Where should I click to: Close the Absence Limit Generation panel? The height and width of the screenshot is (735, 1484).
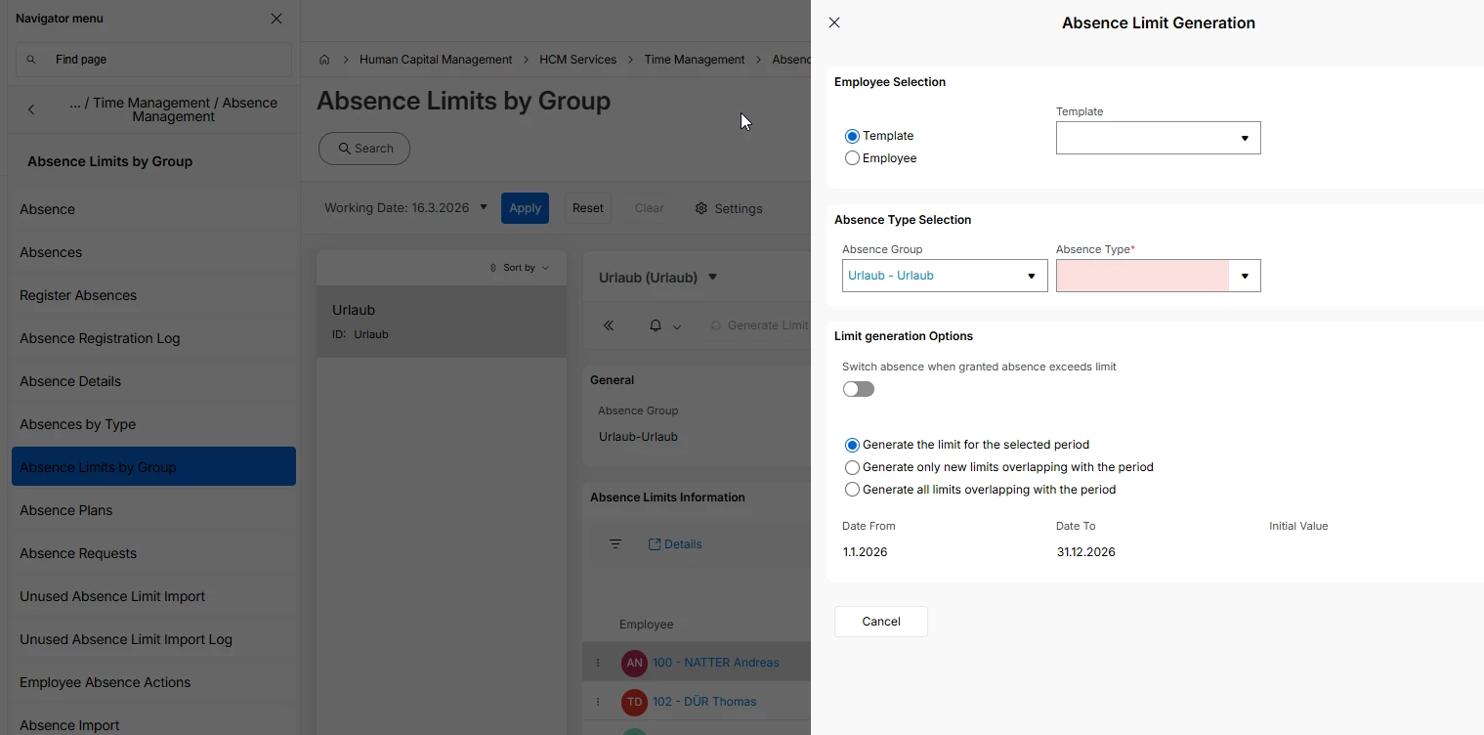pos(834,22)
